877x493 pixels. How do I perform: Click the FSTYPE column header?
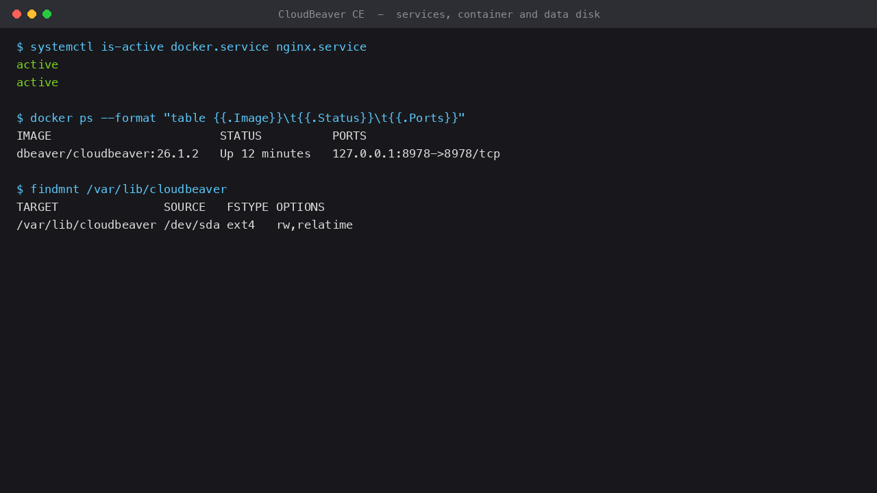tap(248, 207)
